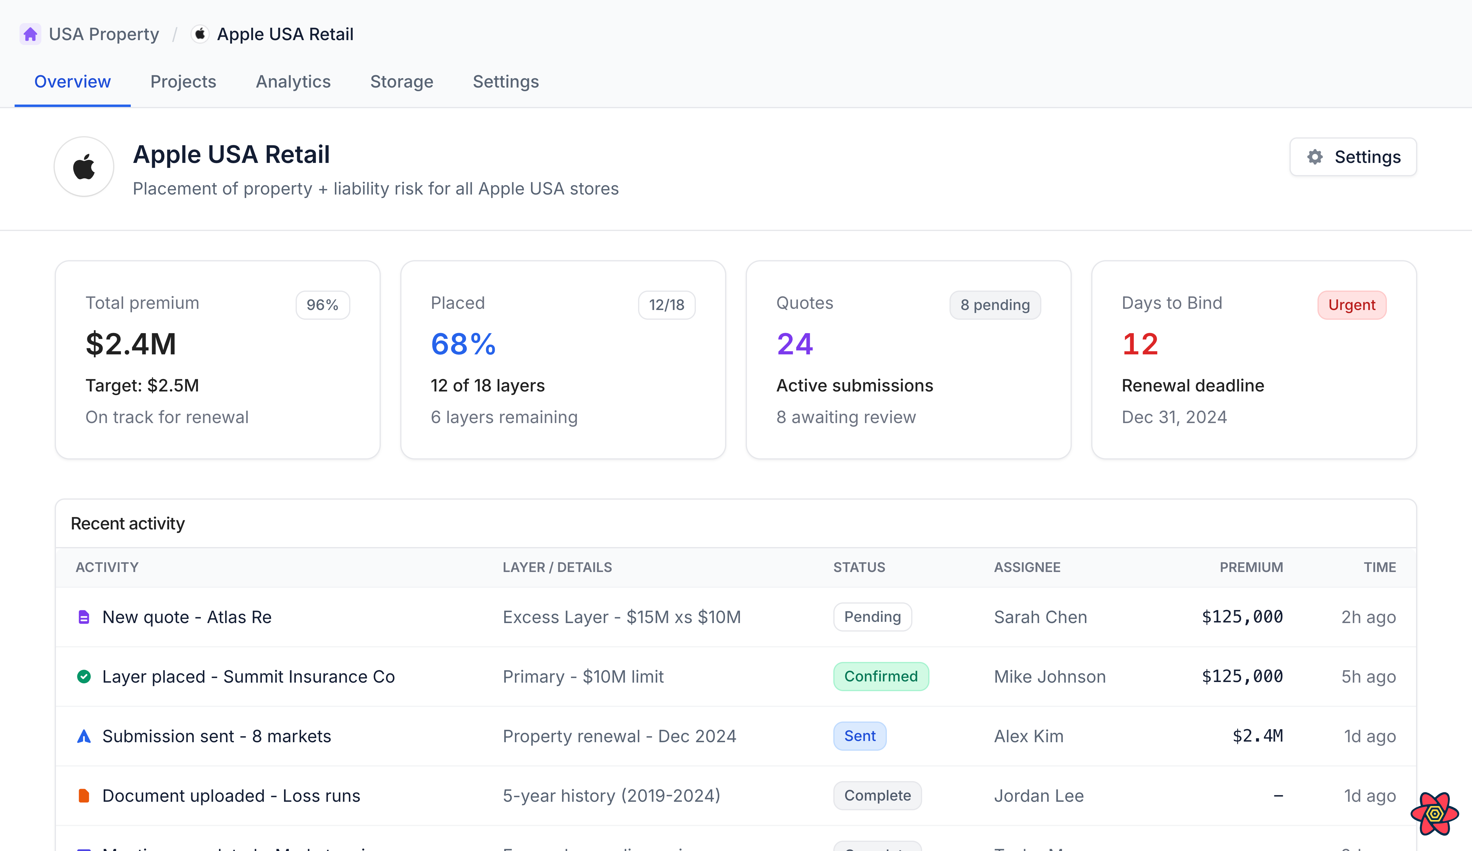
Task: Open the Analytics tab
Action: 293,82
